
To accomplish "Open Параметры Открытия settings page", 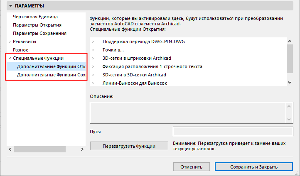I will coord(39,25).
